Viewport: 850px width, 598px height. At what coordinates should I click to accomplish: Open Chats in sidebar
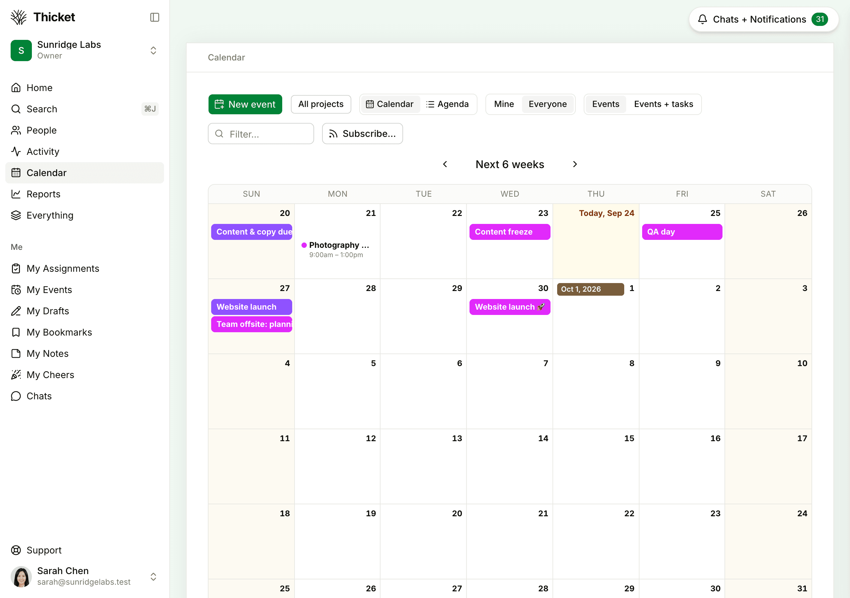pyautogui.click(x=84, y=396)
